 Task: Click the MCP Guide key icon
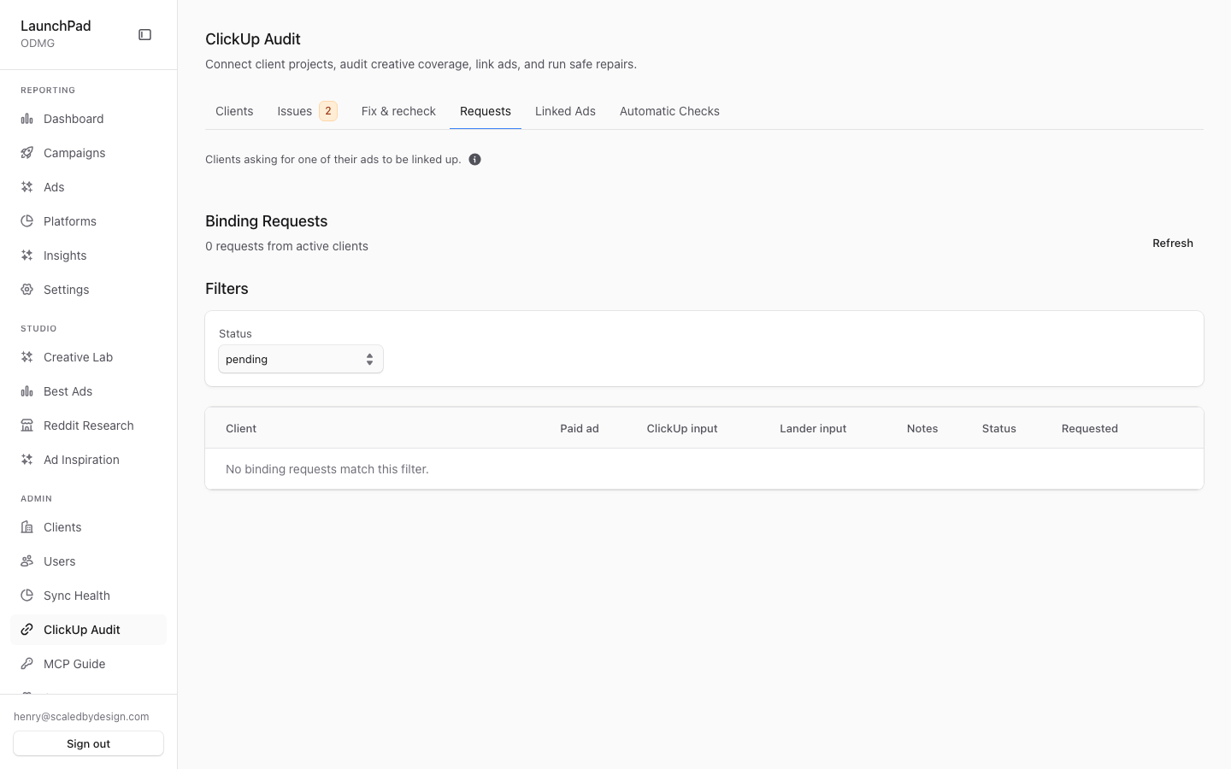click(27, 664)
